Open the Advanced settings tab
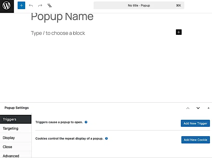 [16, 156]
